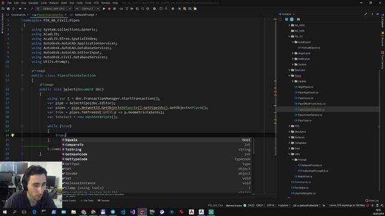Select GetHashCode in the completion list
This screenshot has height=216, width=385.
[157, 154]
